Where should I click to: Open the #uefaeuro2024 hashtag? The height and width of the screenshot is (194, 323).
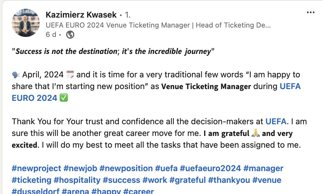pyautogui.click(x=210, y=169)
